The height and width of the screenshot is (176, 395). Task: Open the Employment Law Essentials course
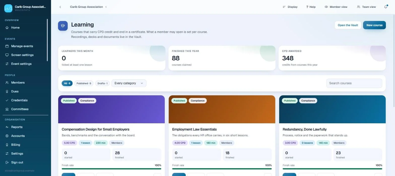point(194,129)
